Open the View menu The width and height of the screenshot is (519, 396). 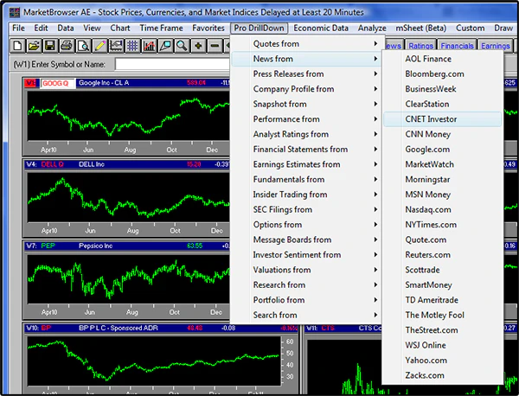(x=92, y=29)
